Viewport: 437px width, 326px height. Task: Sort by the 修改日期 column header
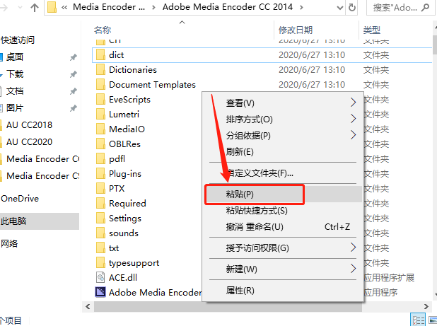[x=296, y=30]
